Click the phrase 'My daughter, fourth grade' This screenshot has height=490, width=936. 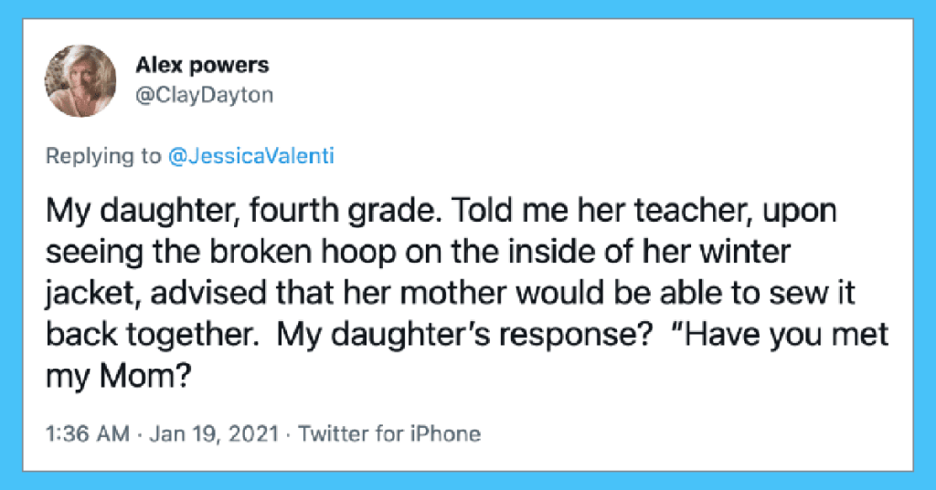click(240, 211)
